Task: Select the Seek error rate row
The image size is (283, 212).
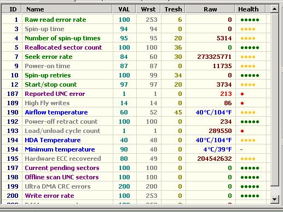Action: click(x=136, y=57)
